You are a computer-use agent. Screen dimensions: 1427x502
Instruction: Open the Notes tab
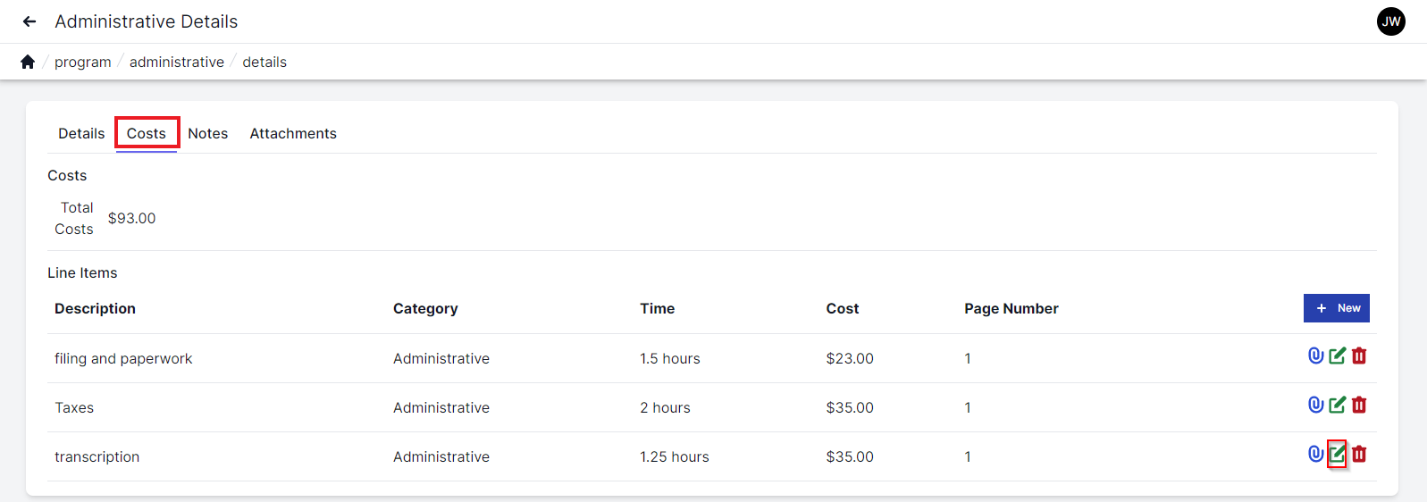pyautogui.click(x=207, y=133)
